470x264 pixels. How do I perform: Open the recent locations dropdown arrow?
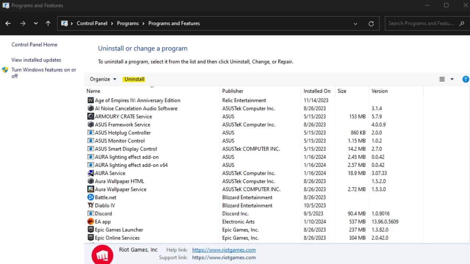click(36, 23)
